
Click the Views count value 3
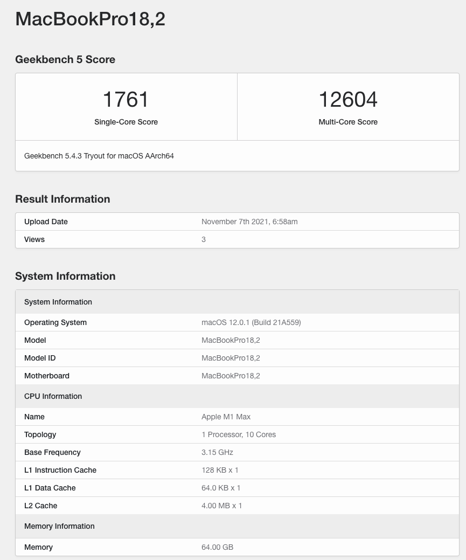pyautogui.click(x=204, y=239)
